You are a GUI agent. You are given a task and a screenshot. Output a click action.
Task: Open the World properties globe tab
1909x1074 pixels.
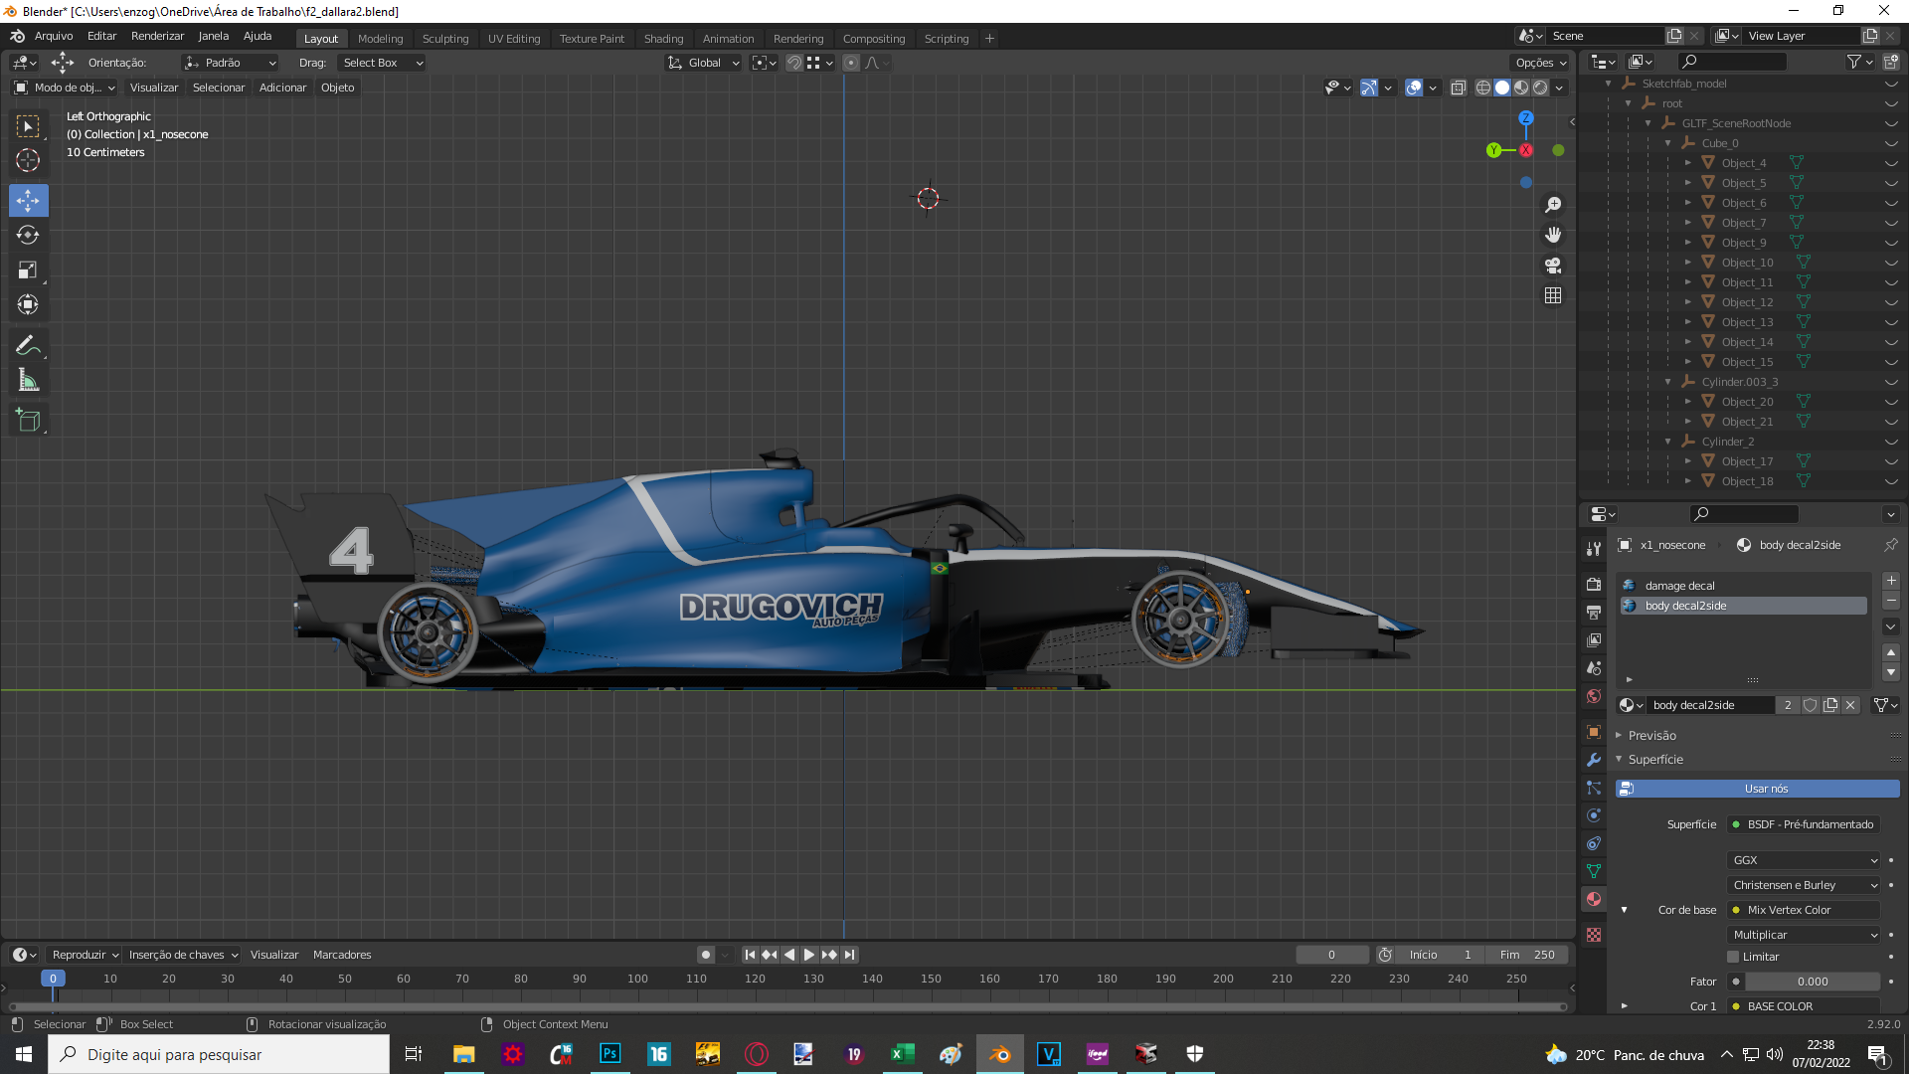click(1594, 696)
